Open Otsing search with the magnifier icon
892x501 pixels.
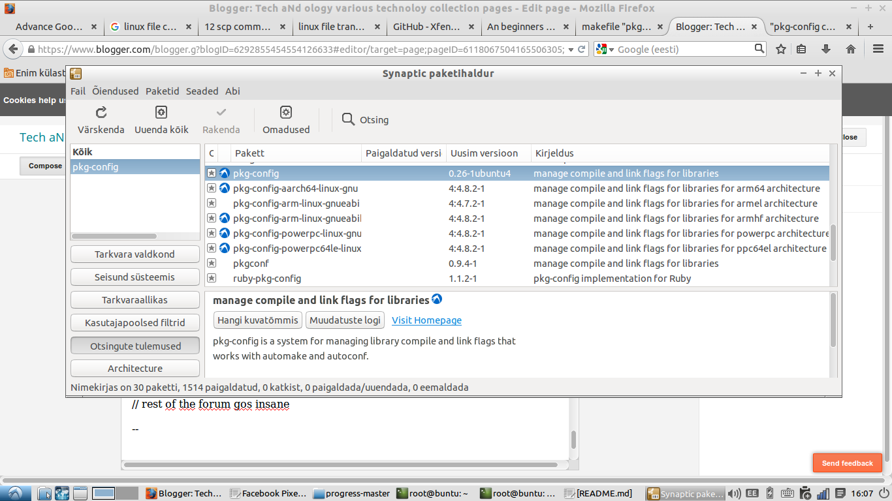coord(348,119)
